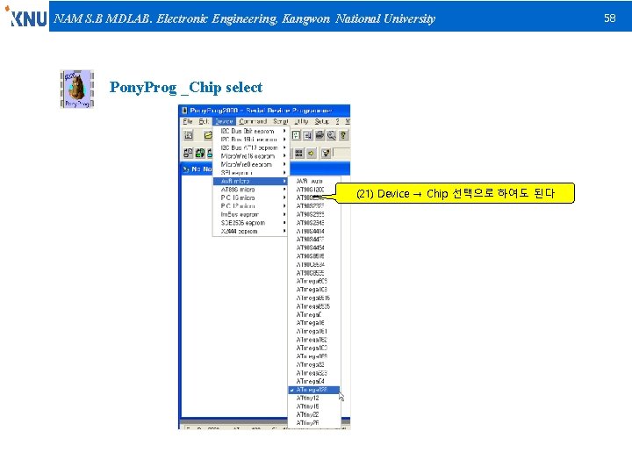The image size is (632, 474).
Task: Expand the ImBus eeprom submenu arrow
Action: click(284, 214)
